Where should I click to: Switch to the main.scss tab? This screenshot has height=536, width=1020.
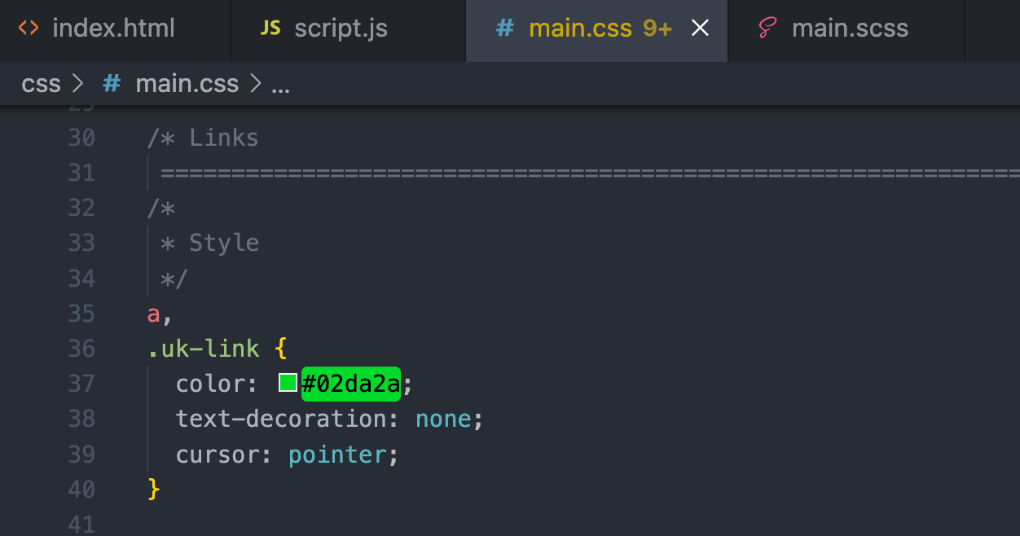tap(850, 29)
